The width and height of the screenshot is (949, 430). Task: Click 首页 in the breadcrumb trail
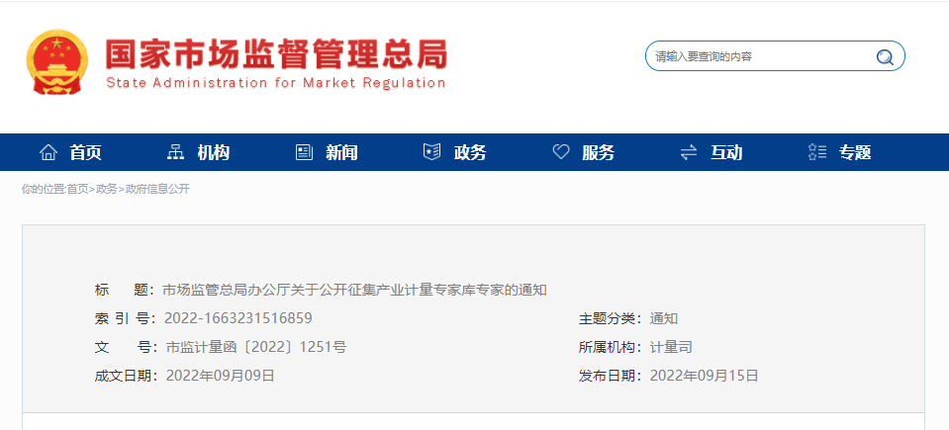(77, 189)
